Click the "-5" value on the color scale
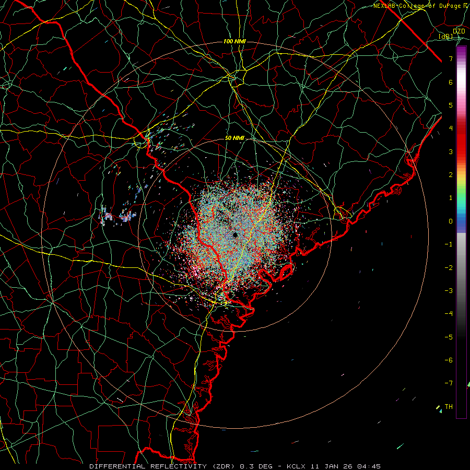This screenshot has width=470, height=470. (x=449, y=337)
